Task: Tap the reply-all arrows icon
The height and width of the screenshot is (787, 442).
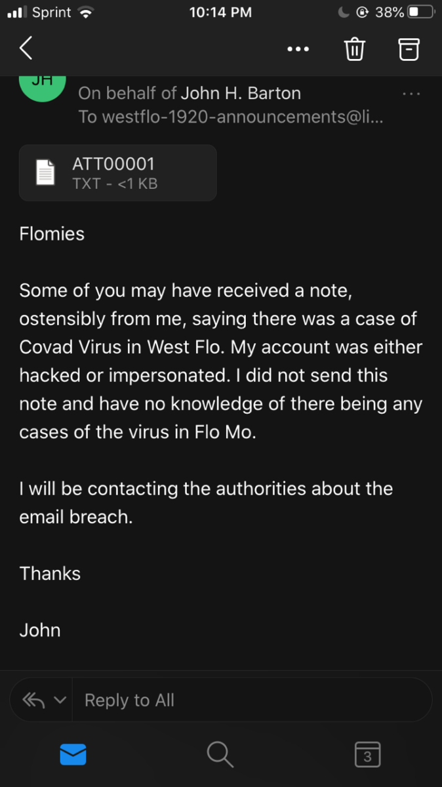Action: (x=33, y=700)
